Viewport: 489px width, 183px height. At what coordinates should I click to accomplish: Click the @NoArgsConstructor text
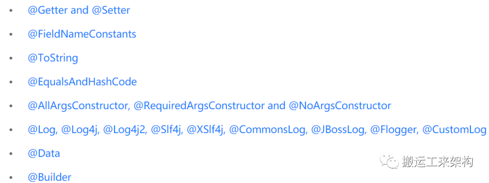coord(340,106)
